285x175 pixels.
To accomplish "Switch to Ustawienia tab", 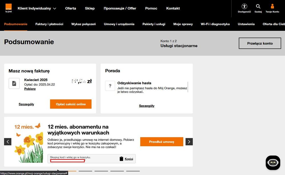I will [x=246, y=24].
